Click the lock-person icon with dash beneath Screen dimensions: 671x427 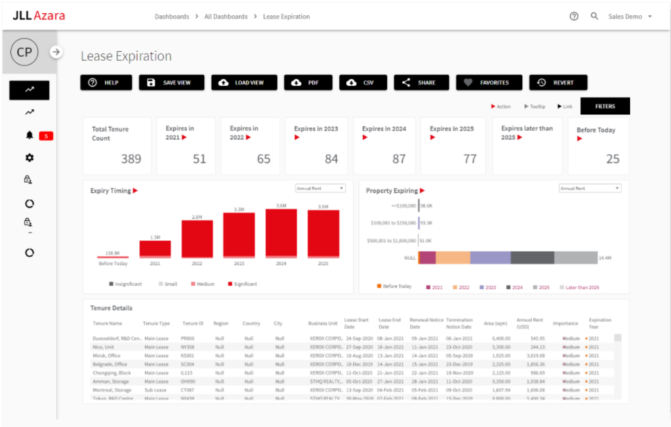(x=28, y=222)
